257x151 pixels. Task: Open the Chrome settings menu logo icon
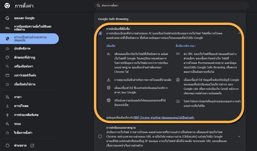pos(7,6)
